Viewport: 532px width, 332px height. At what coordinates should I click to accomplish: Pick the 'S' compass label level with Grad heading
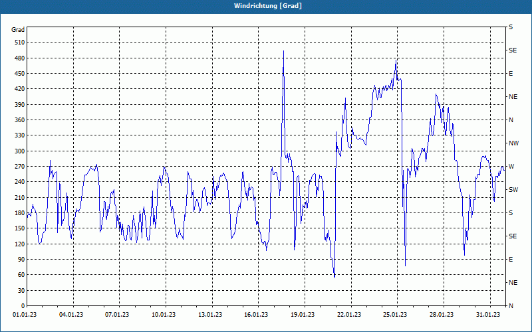(x=511, y=27)
